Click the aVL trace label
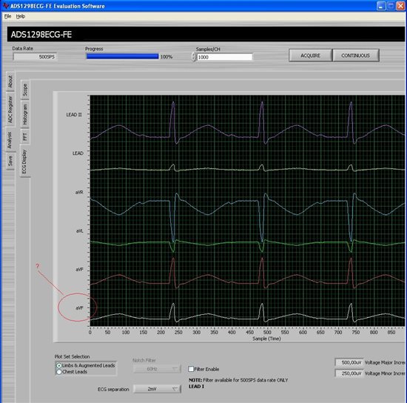This screenshot has width=407, height=403. 80,230
